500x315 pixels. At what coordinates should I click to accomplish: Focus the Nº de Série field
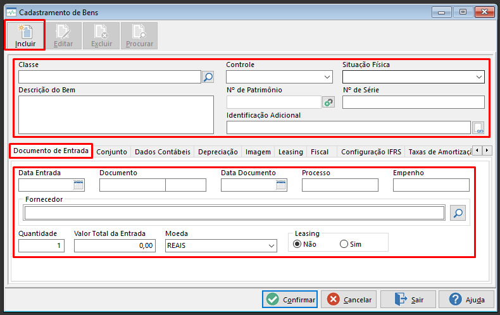pos(413,102)
